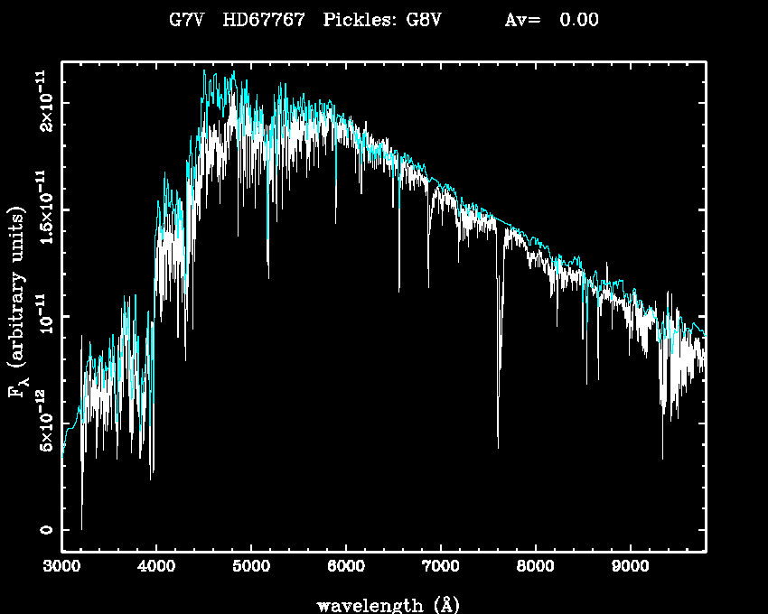
Task: Click the G7V spectral type in title
Action: tap(187, 20)
